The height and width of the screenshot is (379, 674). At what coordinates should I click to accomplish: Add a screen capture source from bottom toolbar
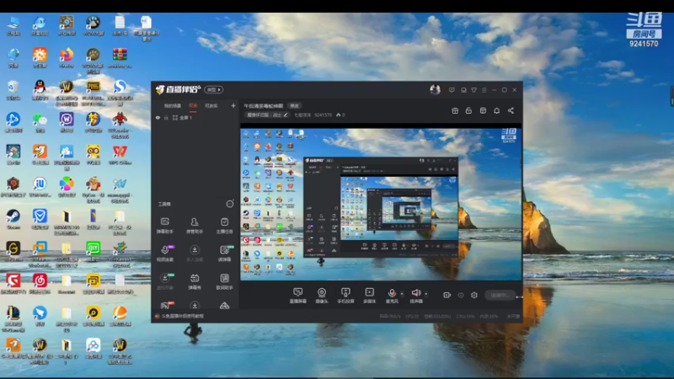(297, 296)
